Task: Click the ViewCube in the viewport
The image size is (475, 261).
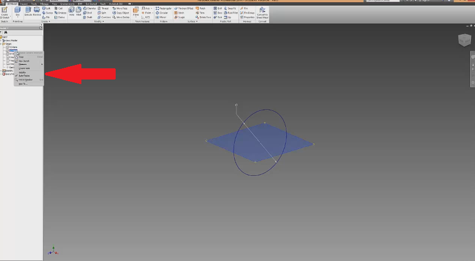Action: click(x=464, y=40)
